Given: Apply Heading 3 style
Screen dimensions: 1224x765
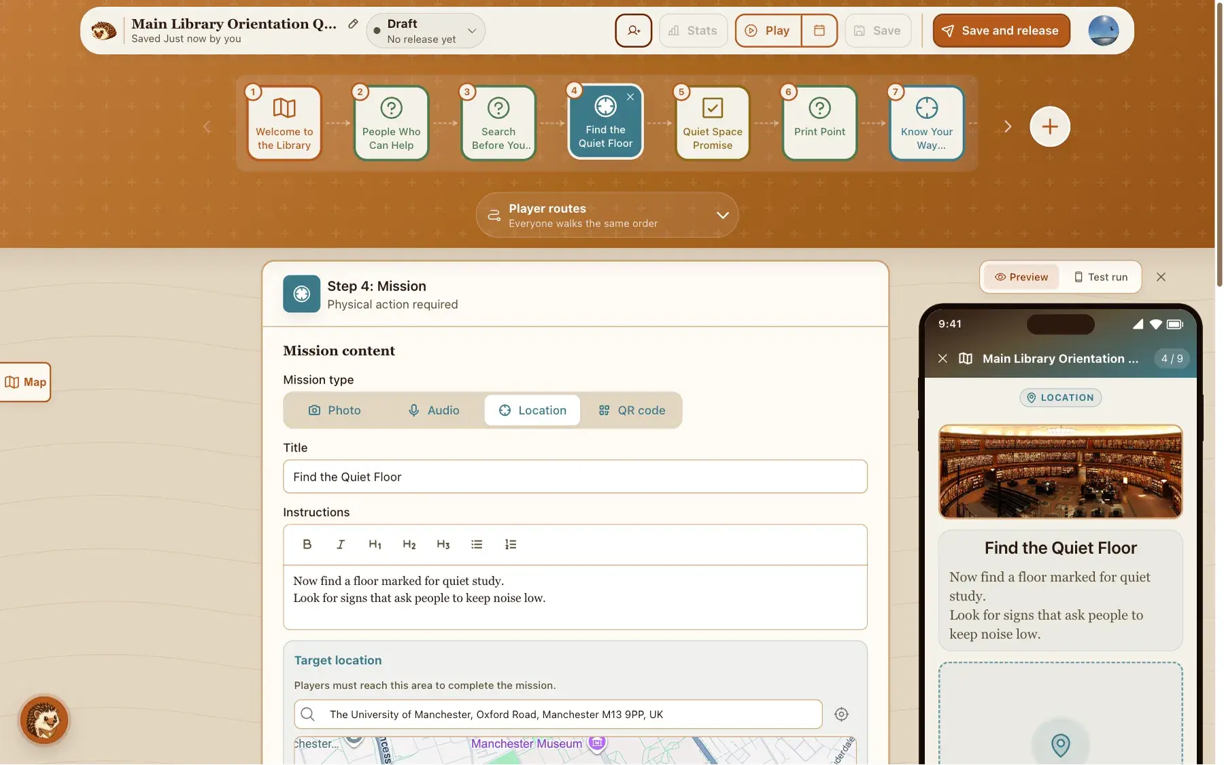Looking at the screenshot, I should coord(443,544).
